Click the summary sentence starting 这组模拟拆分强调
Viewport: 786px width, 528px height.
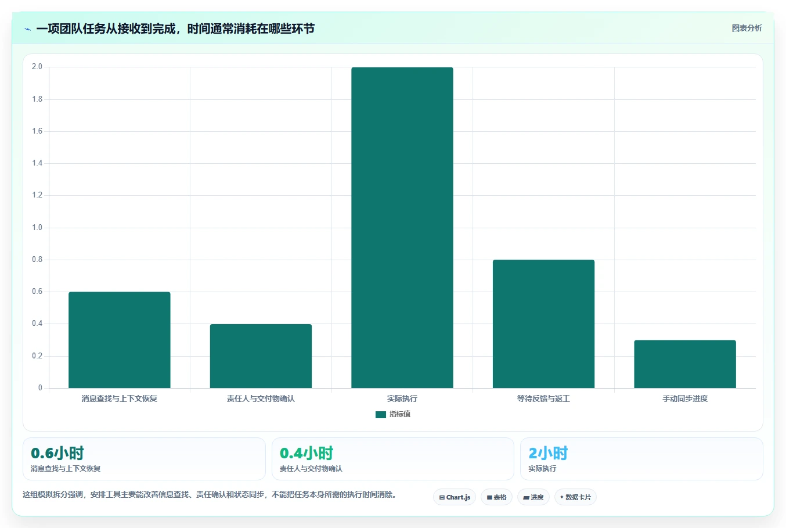coord(210,495)
